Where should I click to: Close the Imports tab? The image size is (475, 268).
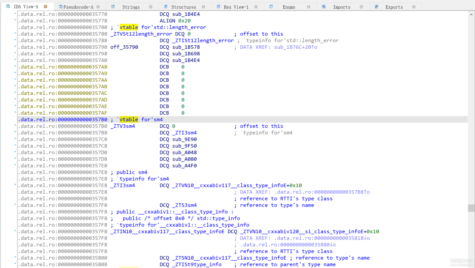[x=361, y=7]
